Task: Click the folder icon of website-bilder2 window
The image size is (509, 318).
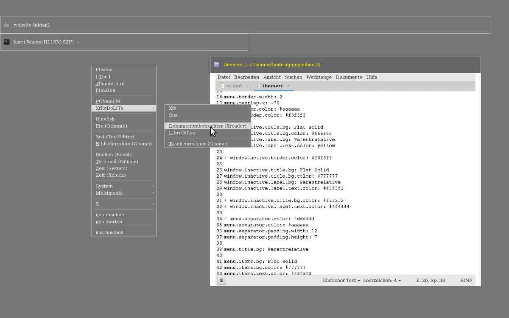Action: (7, 25)
